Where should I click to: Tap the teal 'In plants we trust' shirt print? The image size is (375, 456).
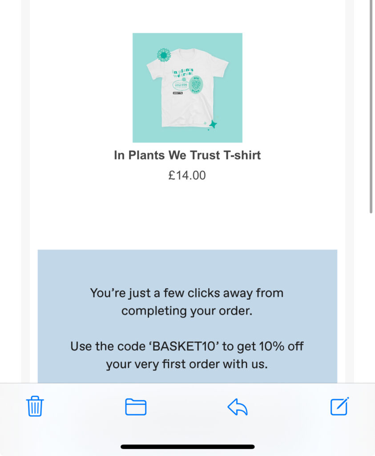[x=182, y=73]
